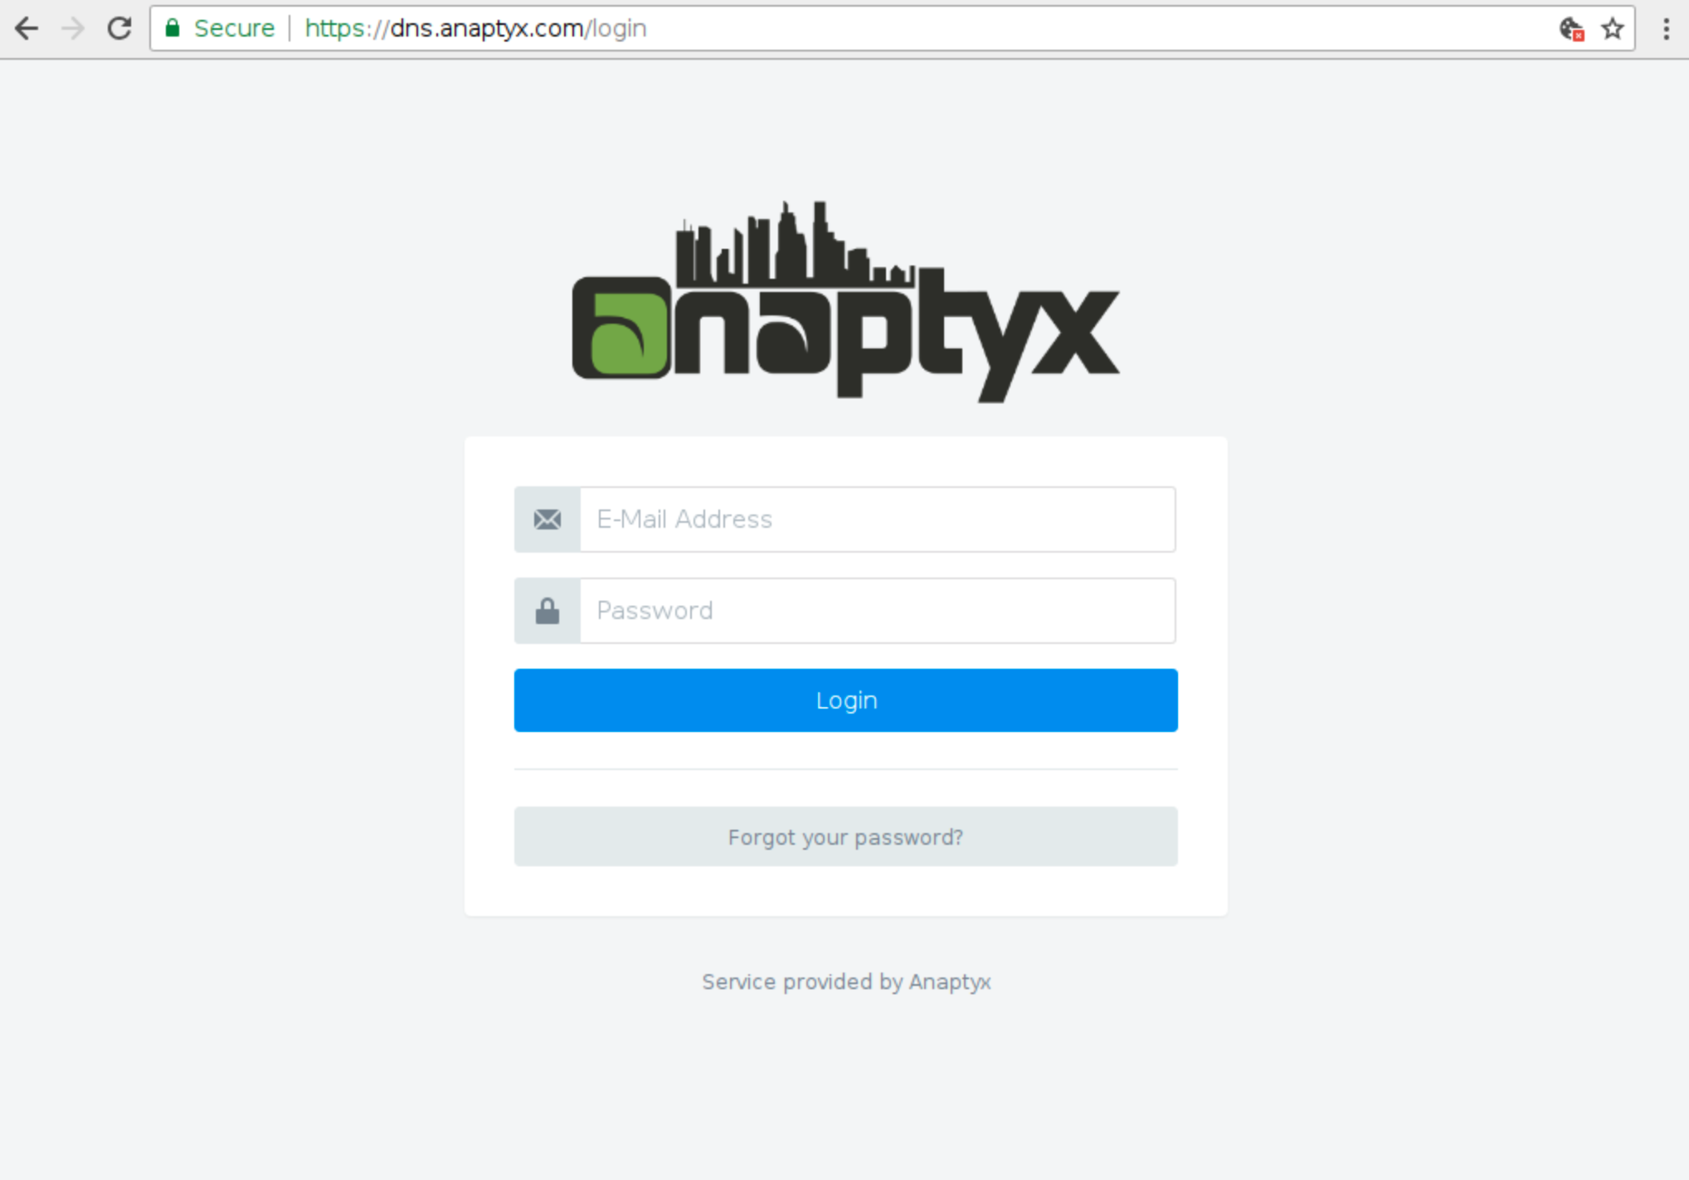Screen dimensions: 1689x1180
Task: Click the envelope icon beside E-Mail field
Action: pyautogui.click(x=548, y=519)
